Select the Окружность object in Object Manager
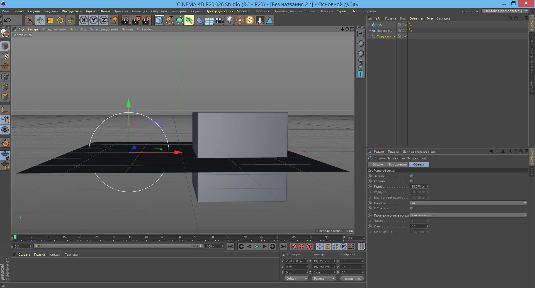Image resolution: width=535 pixels, height=288 pixels. pyautogui.click(x=386, y=36)
